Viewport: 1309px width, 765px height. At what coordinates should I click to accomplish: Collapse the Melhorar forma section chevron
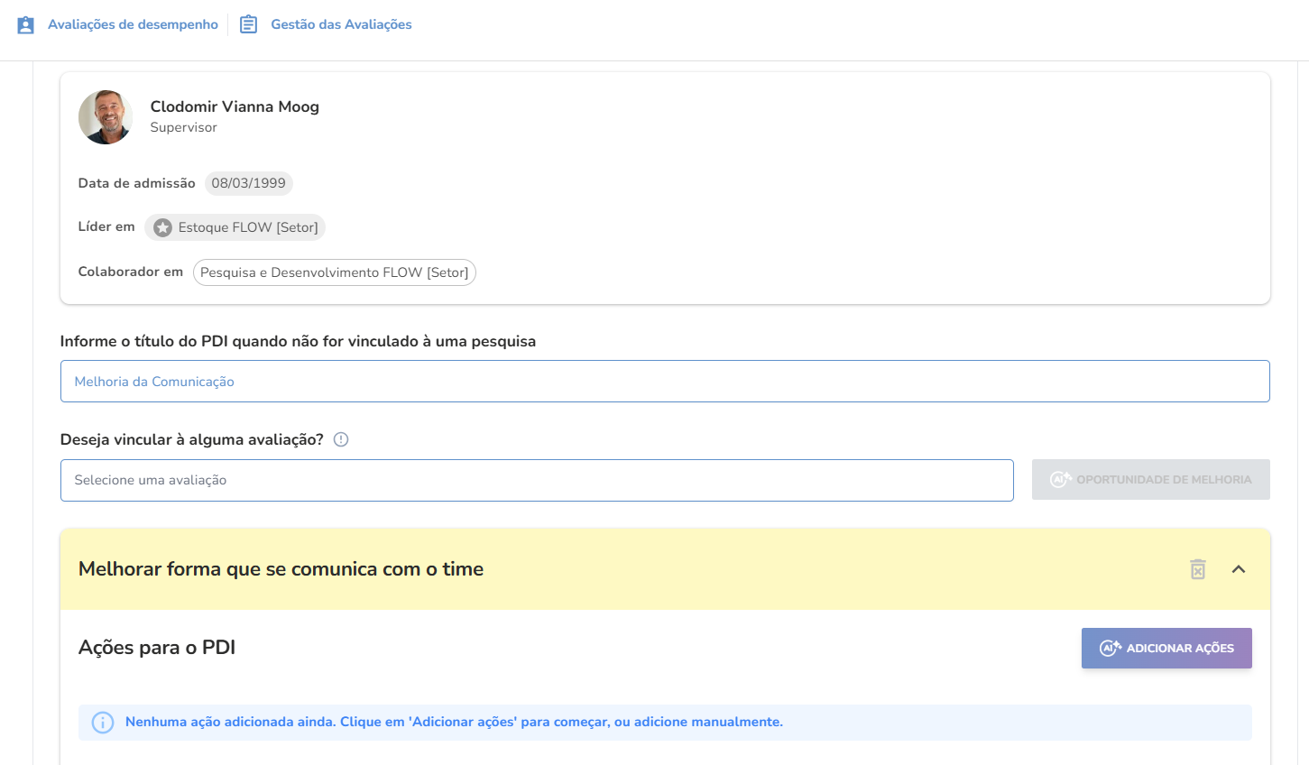1239,569
